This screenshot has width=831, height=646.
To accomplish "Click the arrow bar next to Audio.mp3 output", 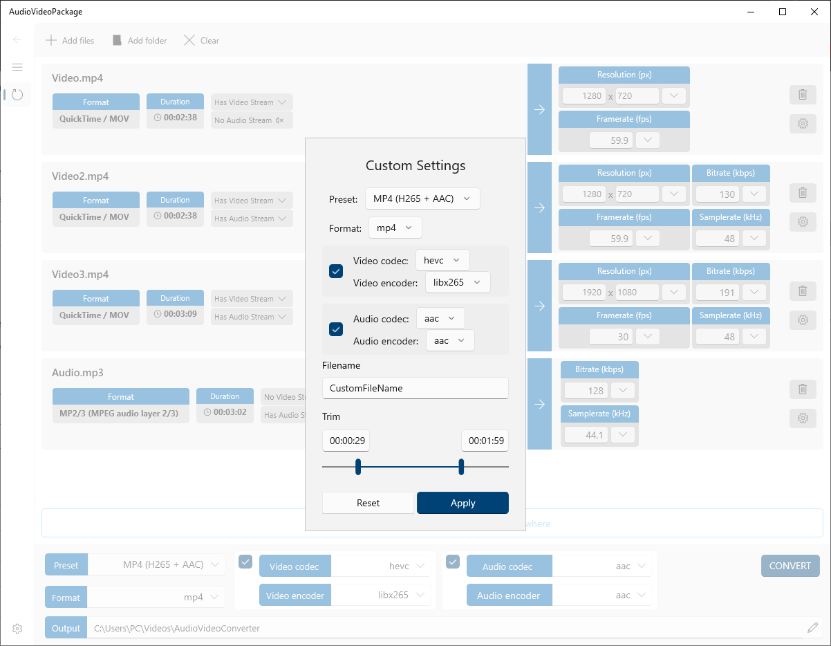I will click(539, 404).
